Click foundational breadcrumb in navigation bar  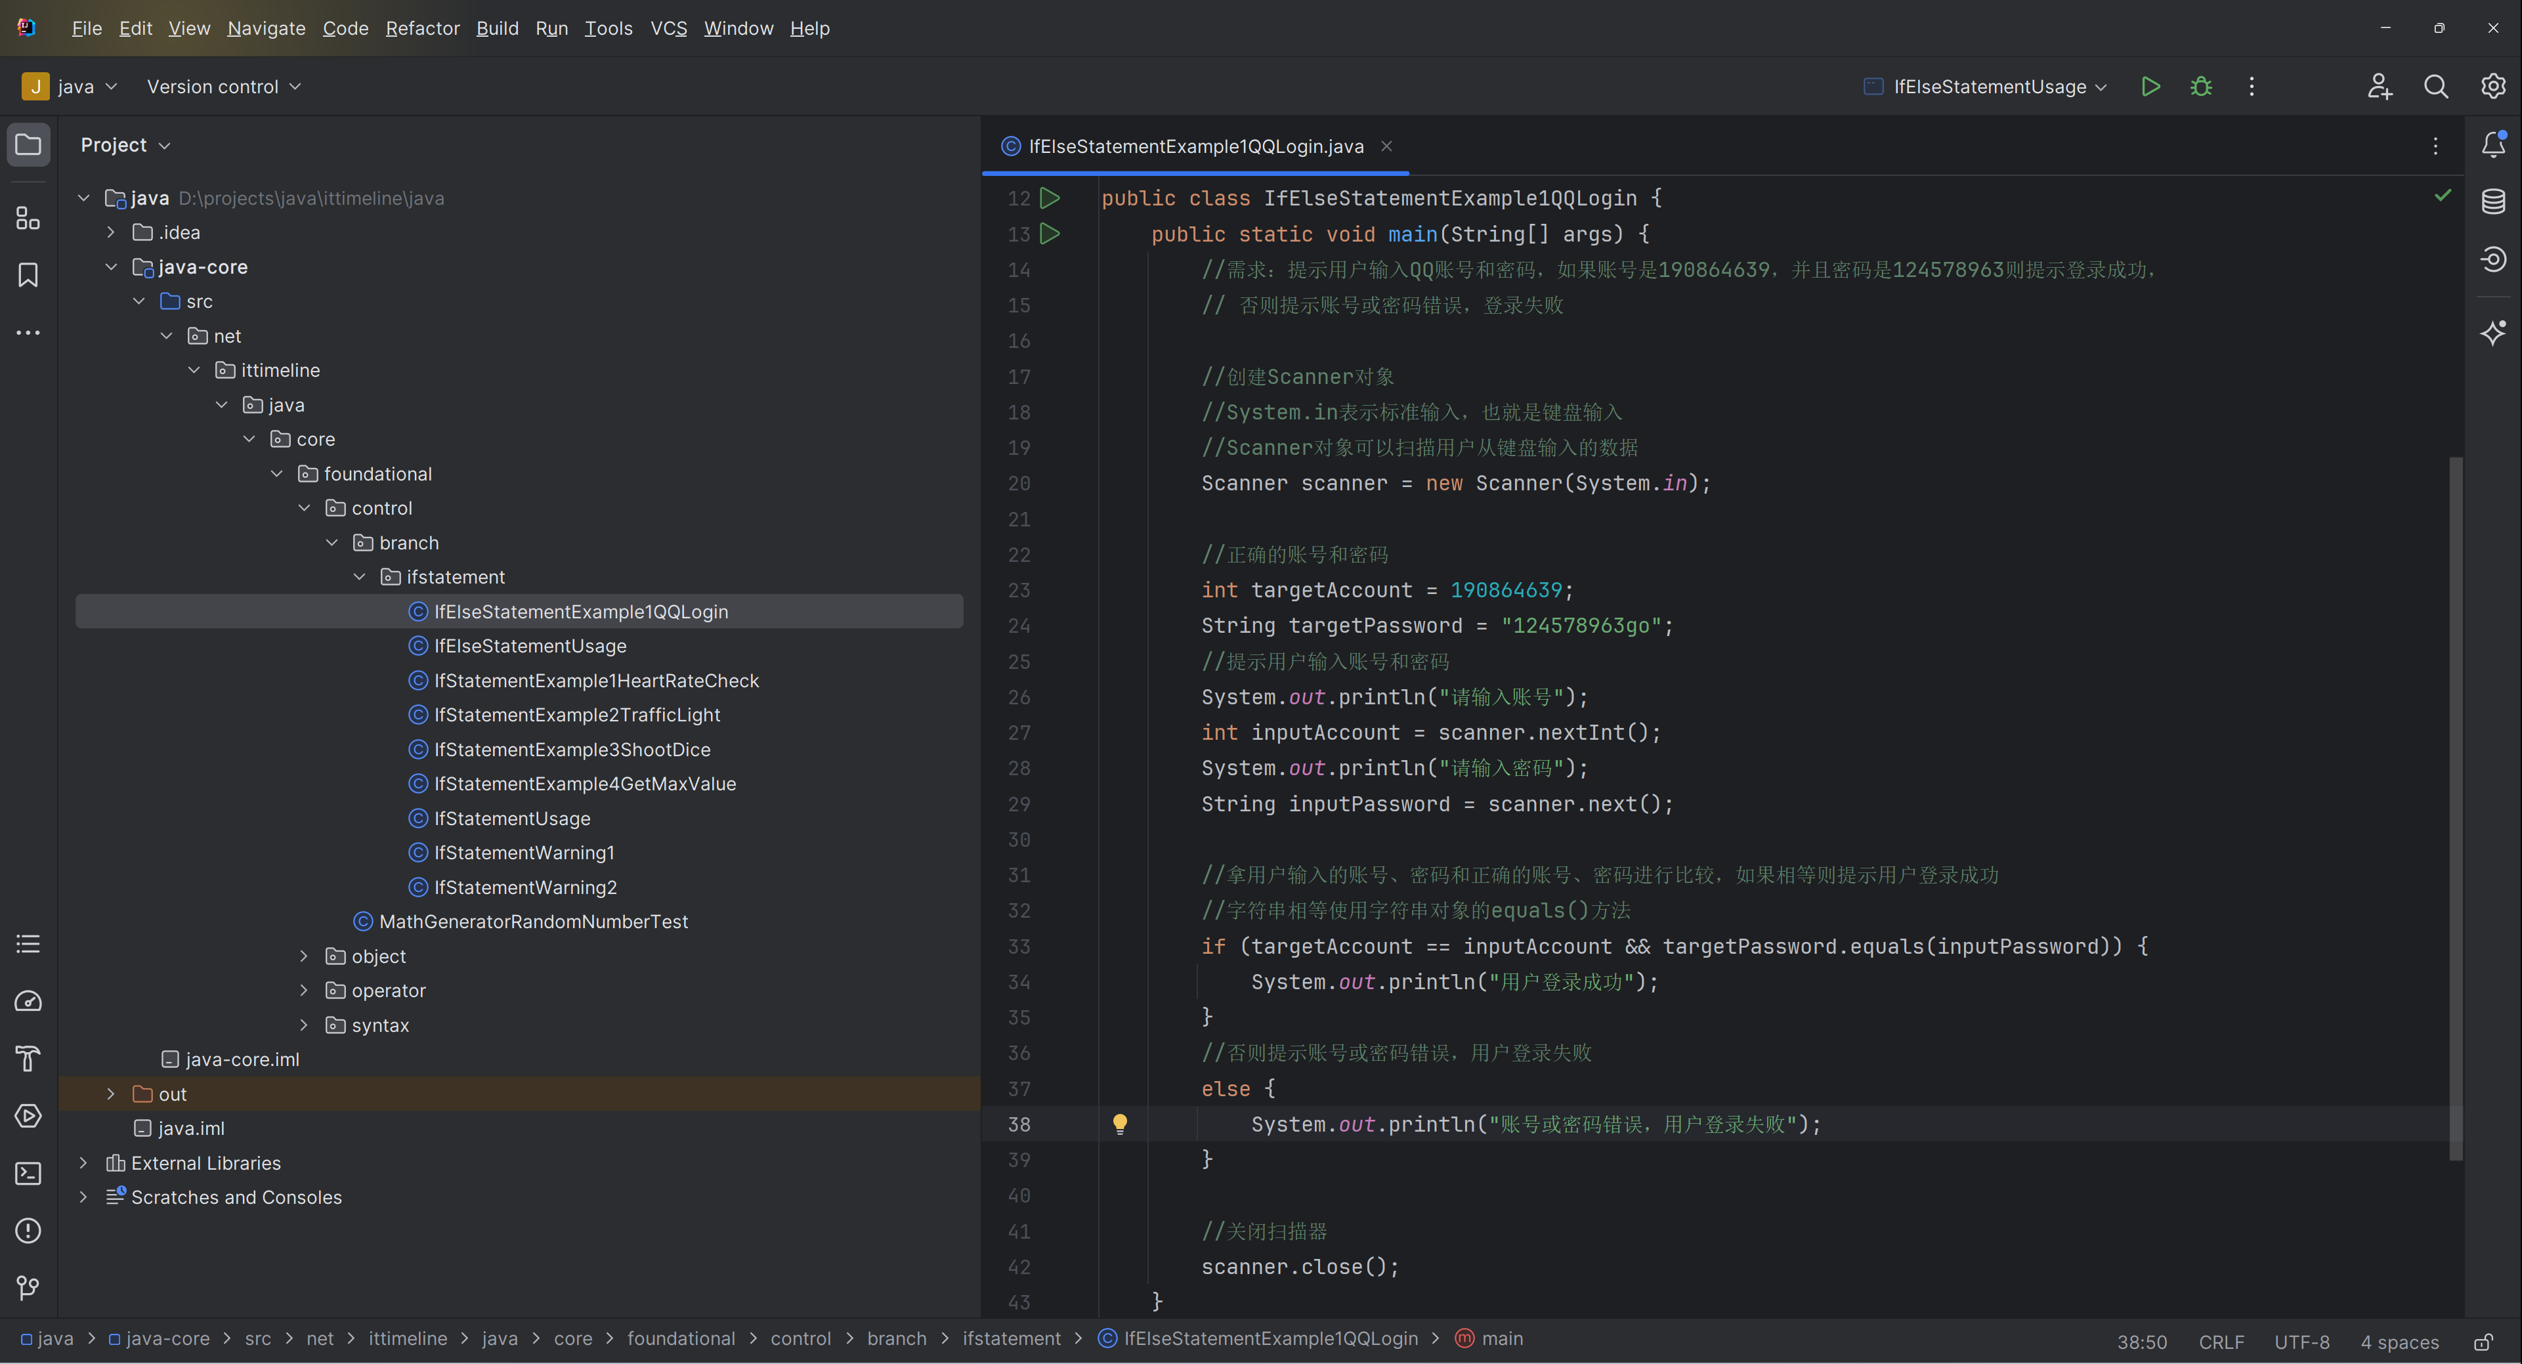[681, 1338]
